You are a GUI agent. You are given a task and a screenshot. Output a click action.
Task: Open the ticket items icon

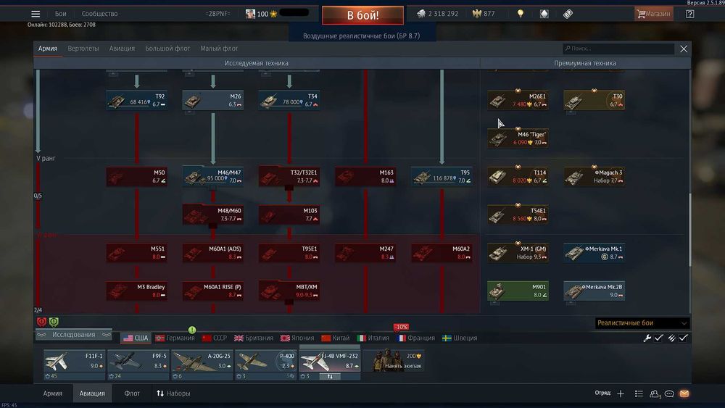568,14
